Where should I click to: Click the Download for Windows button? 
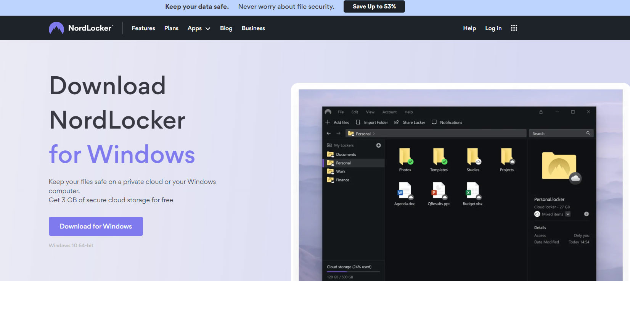pyautogui.click(x=96, y=226)
